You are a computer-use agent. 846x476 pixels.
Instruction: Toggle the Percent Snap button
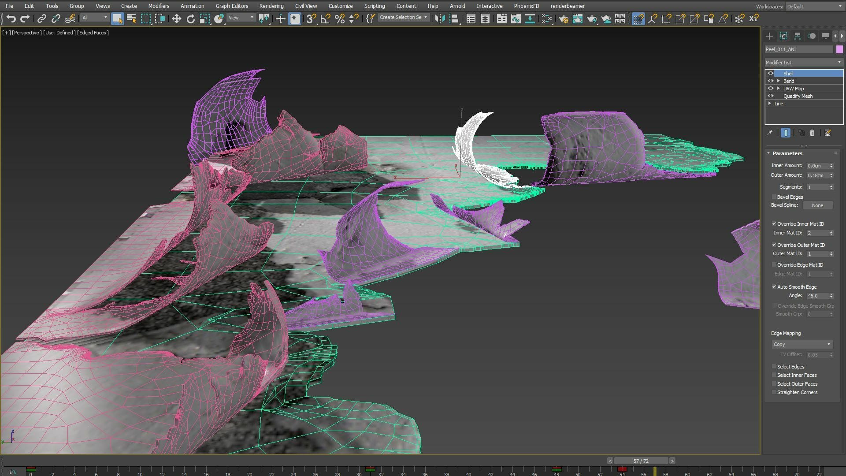tap(339, 18)
